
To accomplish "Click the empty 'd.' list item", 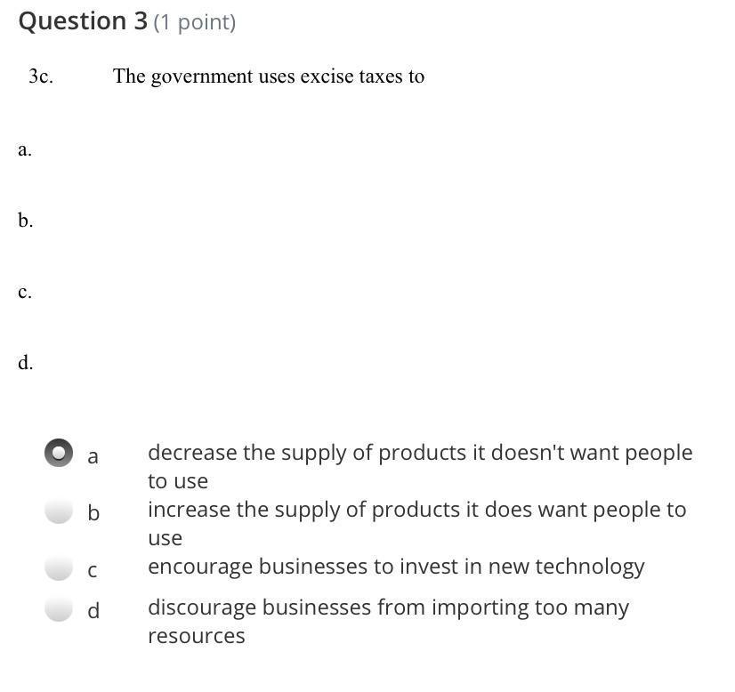I will coord(25,363).
